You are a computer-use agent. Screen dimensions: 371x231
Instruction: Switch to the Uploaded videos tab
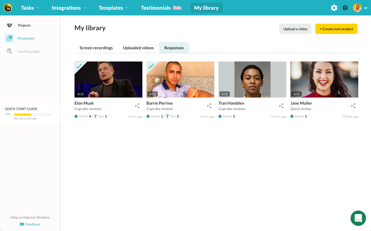coord(139,48)
